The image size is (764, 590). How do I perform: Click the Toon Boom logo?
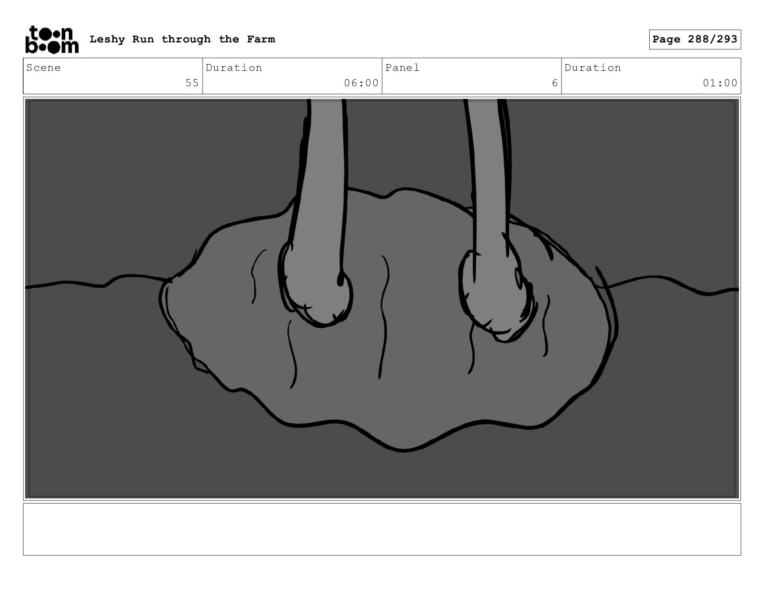point(52,39)
